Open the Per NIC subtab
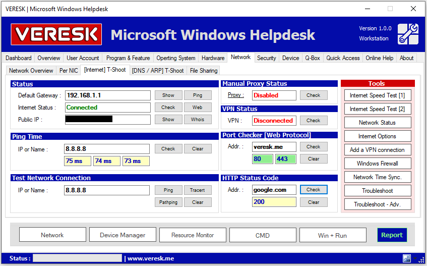427x266 pixels. pos(68,71)
